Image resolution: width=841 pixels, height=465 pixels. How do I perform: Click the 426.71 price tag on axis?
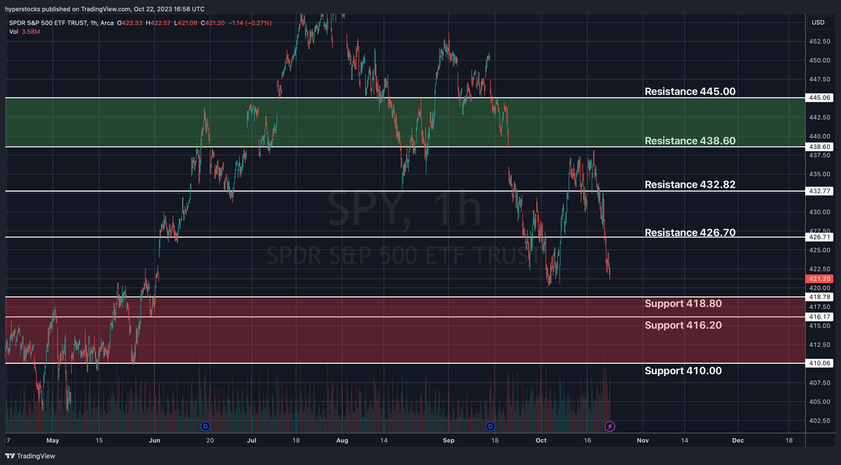point(819,237)
